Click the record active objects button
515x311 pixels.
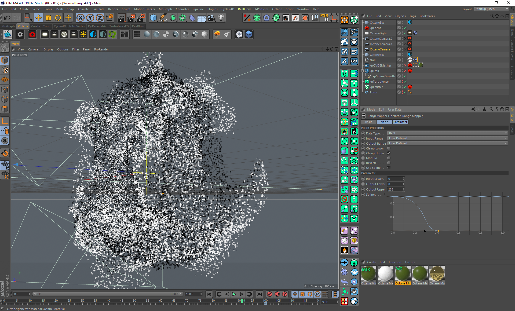point(270,294)
